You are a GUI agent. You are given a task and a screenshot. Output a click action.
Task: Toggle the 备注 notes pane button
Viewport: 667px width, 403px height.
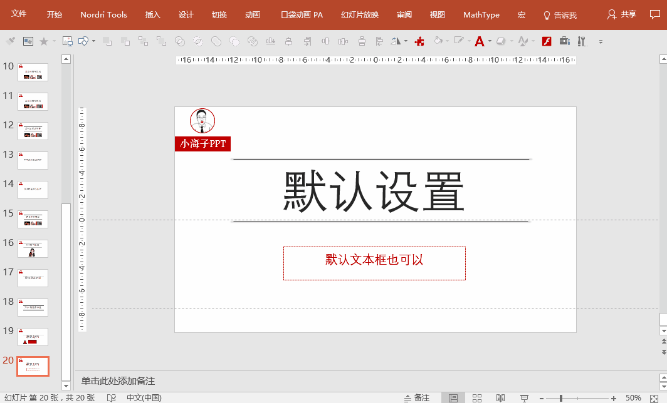point(416,398)
